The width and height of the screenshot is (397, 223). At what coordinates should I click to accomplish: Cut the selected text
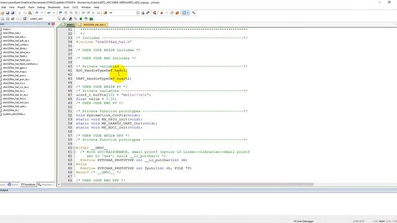[19, 13]
